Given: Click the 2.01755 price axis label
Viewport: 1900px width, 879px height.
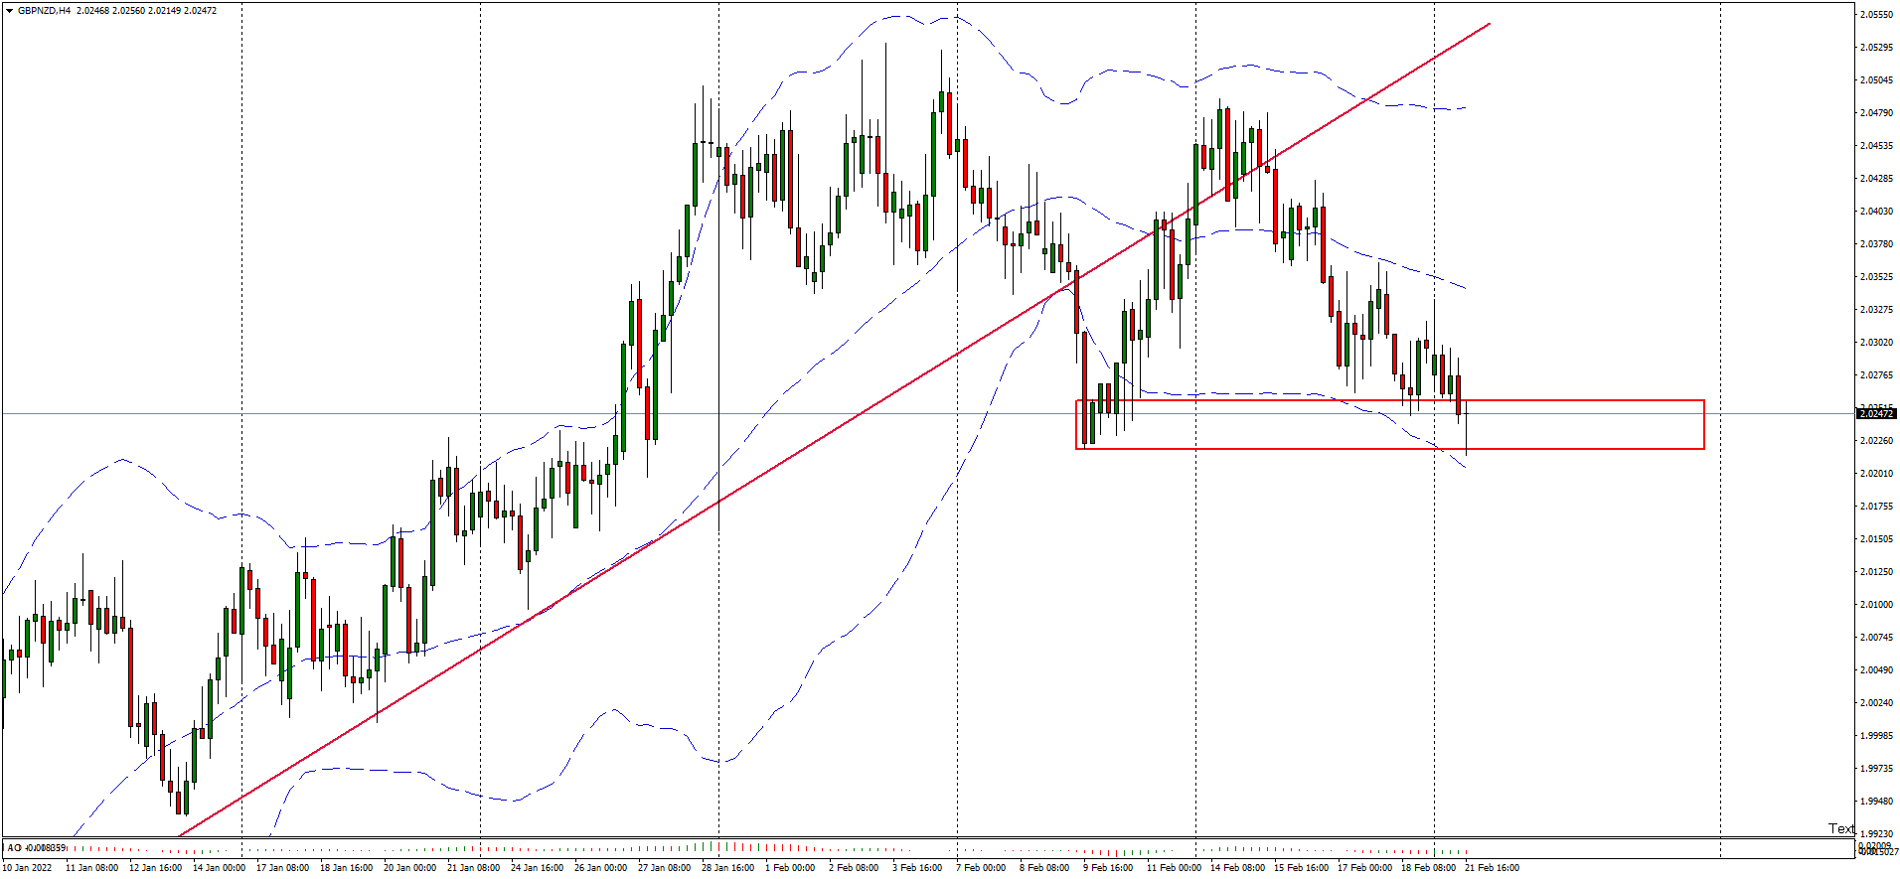Looking at the screenshot, I should 1875,507.
